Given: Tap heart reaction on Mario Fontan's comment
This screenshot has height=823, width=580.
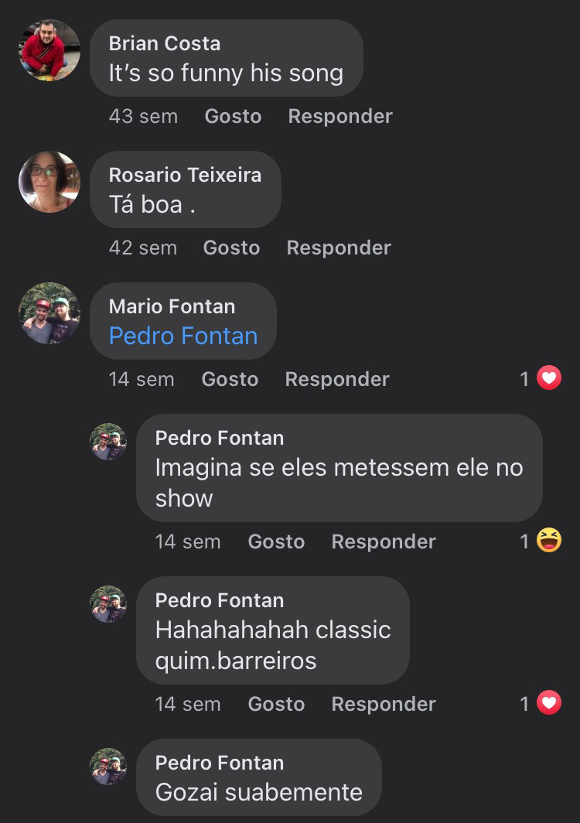Looking at the screenshot, I should point(548,379).
